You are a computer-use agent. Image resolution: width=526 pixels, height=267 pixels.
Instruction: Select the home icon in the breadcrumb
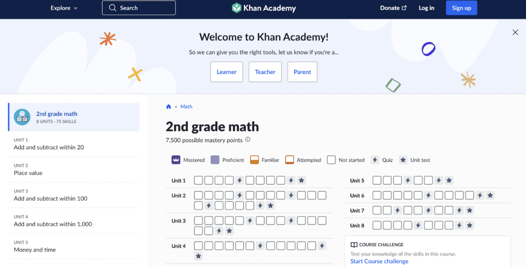click(x=168, y=106)
